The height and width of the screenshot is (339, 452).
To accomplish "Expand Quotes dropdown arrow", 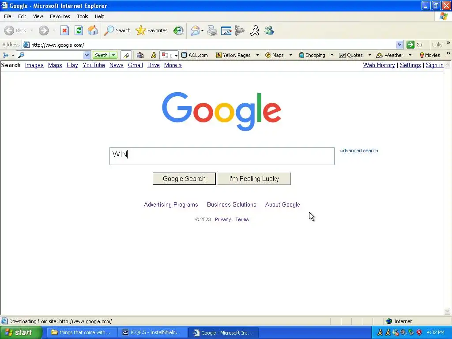I will tap(369, 55).
